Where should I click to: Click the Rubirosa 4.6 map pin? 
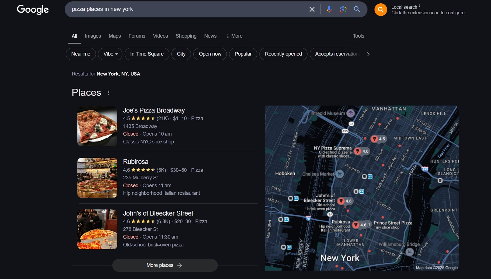360,225
